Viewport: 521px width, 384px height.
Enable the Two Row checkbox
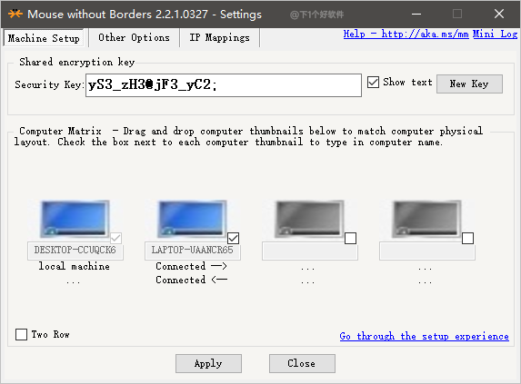(21, 334)
